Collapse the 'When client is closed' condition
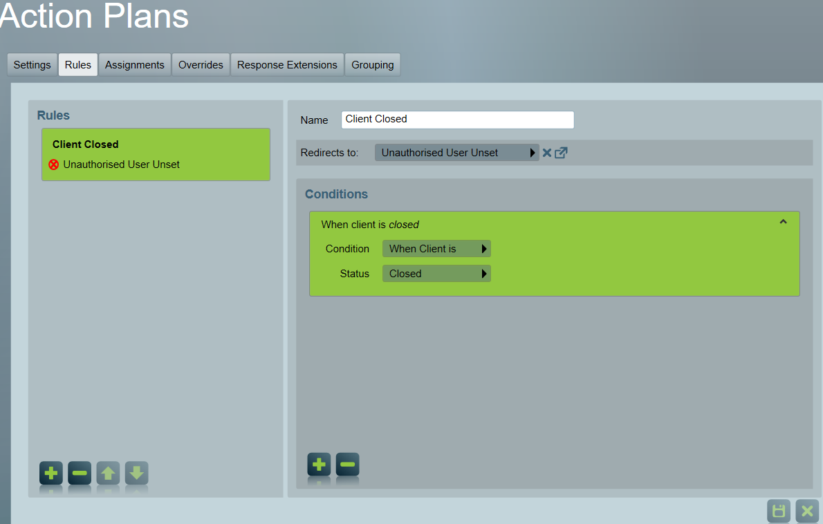The height and width of the screenshot is (524, 823). (x=783, y=222)
